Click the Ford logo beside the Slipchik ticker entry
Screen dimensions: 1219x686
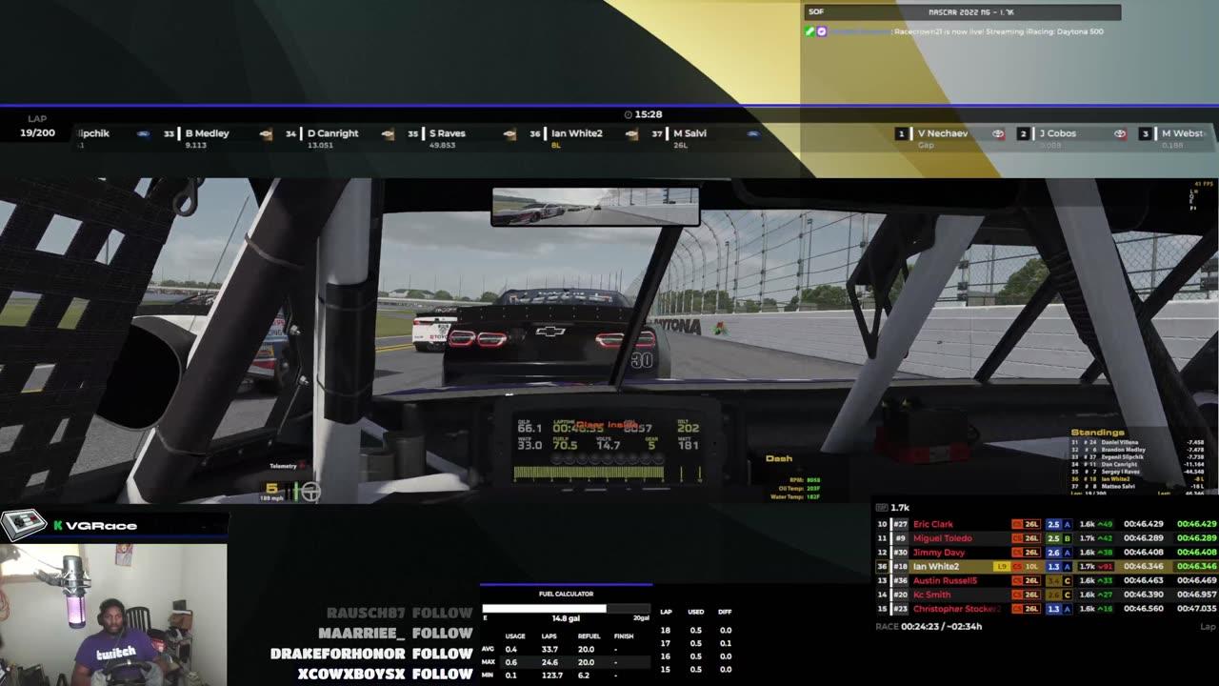[144, 134]
